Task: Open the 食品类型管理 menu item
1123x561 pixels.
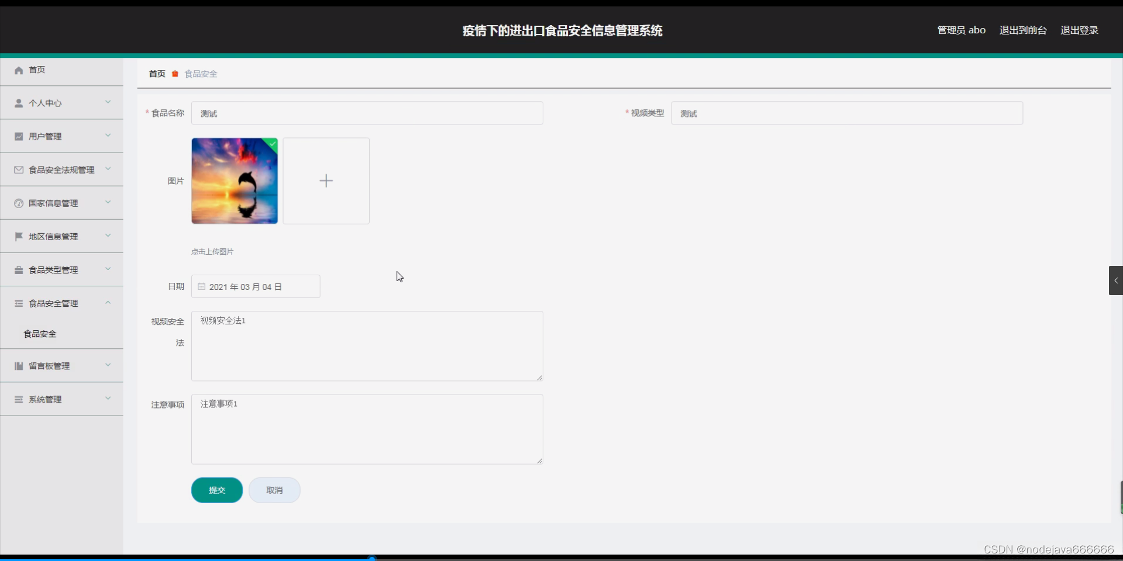Action: (61, 270)
